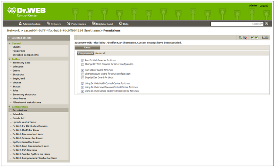
Task: Click the Network computers icon
Action: point(48,24)
